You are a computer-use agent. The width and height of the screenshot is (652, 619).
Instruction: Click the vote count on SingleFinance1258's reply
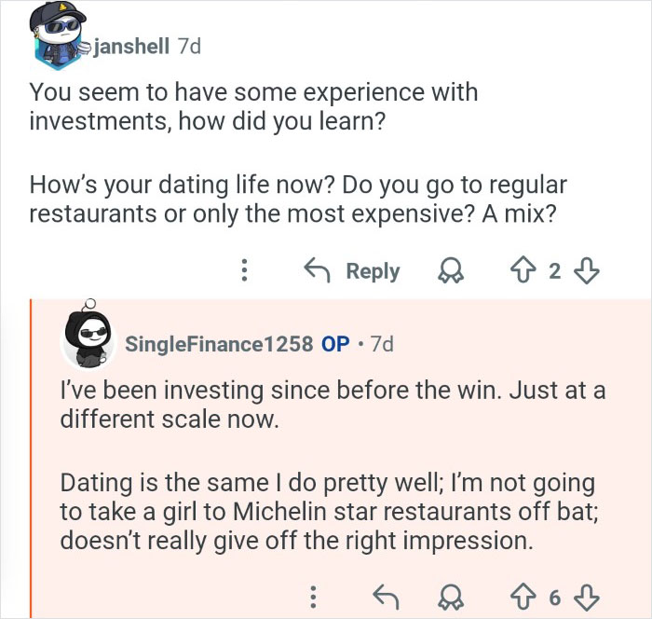click(554, 596)
